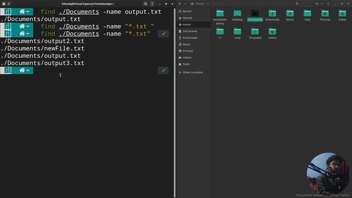Click ./Documents/output3.txt result line
The height and width of the screenshot is (198, 352).
click(42, 63)
